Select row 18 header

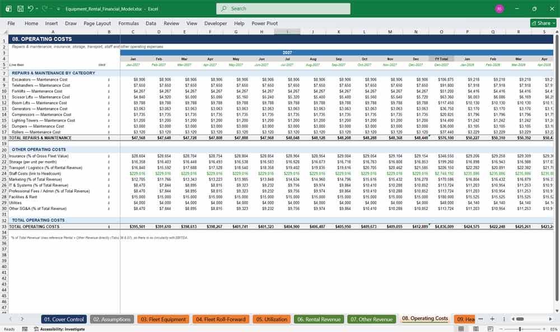(4, 138)
